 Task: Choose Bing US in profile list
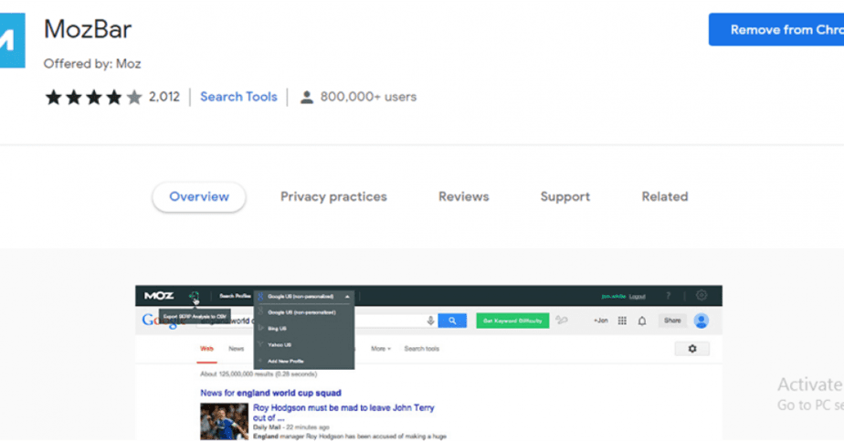277,329
